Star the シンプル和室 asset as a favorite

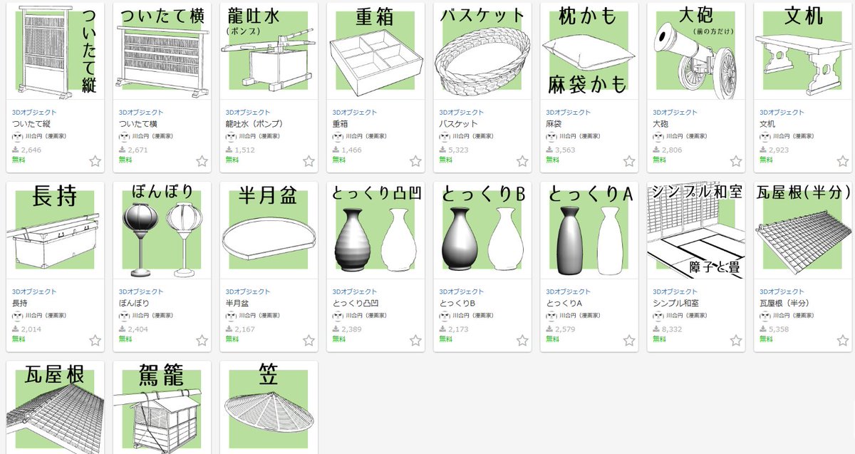pos(736,341)
